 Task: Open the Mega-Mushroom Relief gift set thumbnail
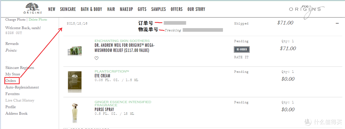(74, 51)
